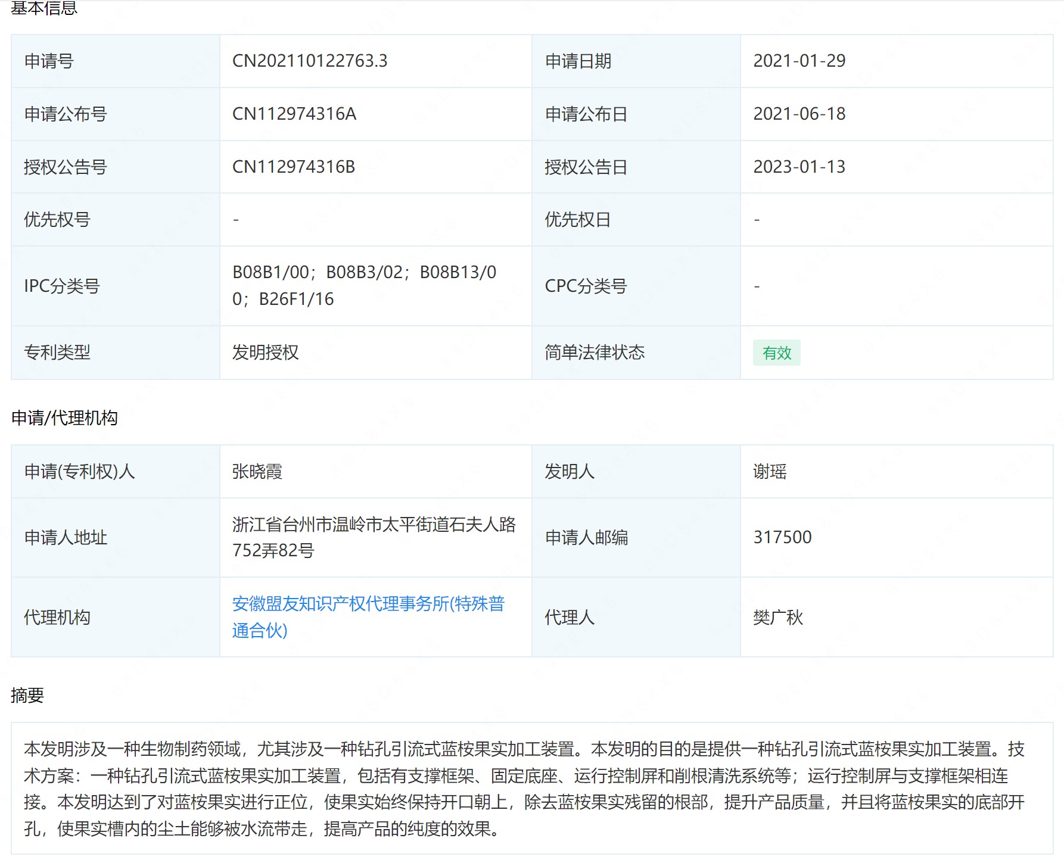Image resolution: width=1064 pixels, height=863 pixels.
Task: Click the application date 2021-01-29
Action: tap(799, 61)
